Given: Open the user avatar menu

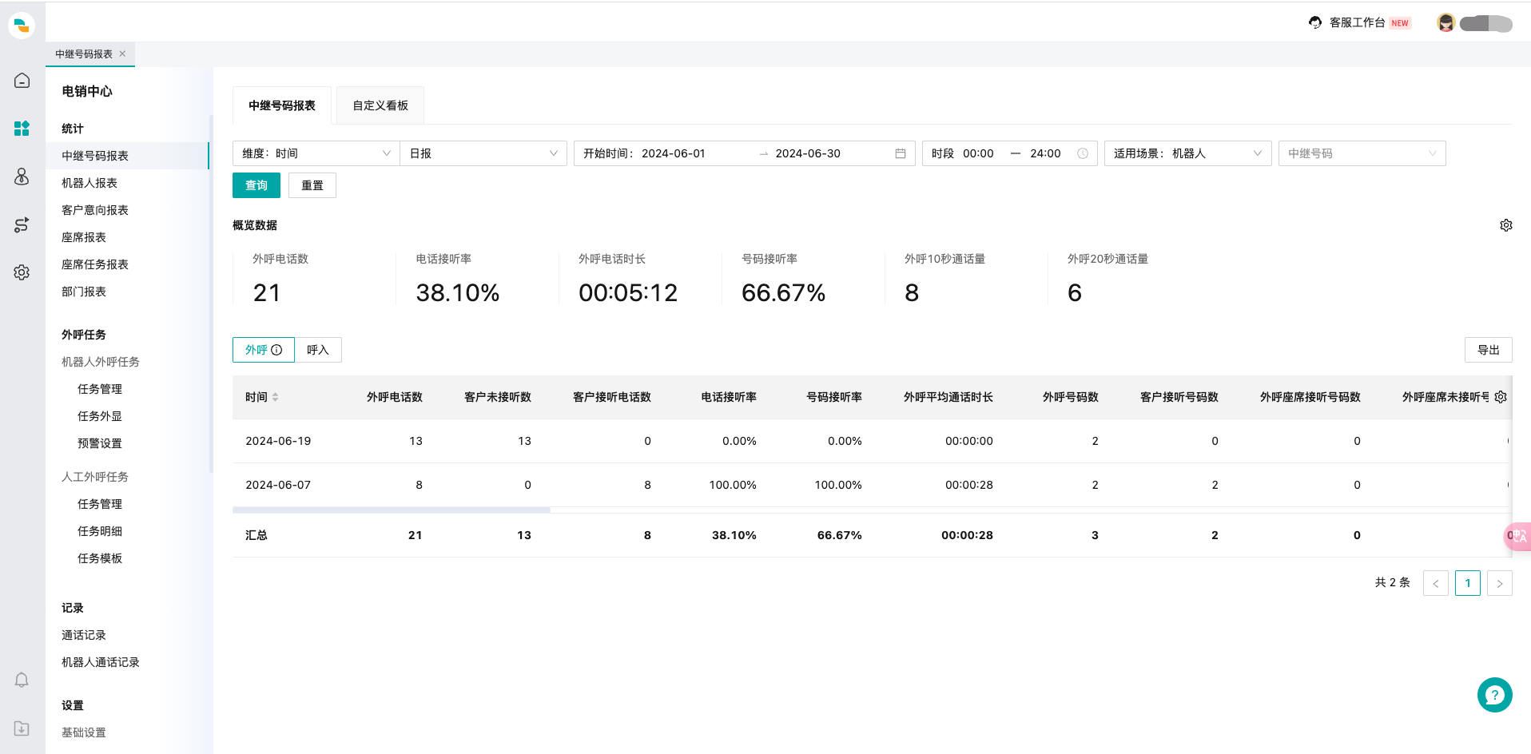Looking at the screenshot, I should 1446,23.
